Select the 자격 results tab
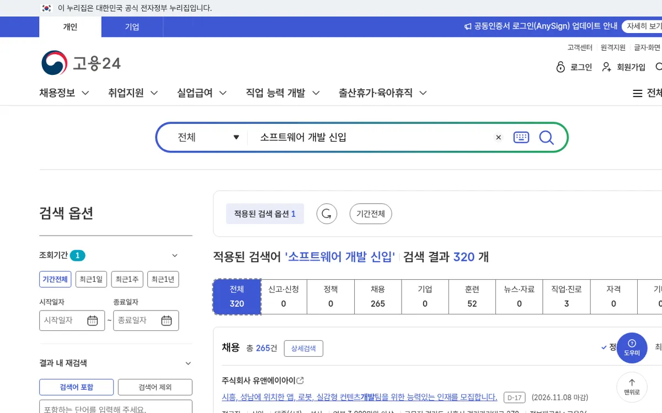Viewport: 662px width, 413px height. [613, 297]
